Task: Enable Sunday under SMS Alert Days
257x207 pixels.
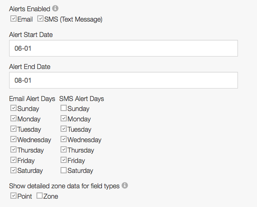Action: (x=63, y=108)
